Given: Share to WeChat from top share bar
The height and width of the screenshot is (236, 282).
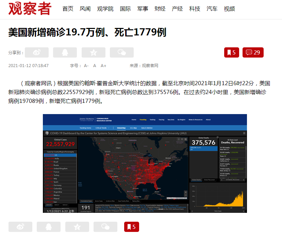Looking at the screenshot, I should pyautogui.click(x=122, y=52).
